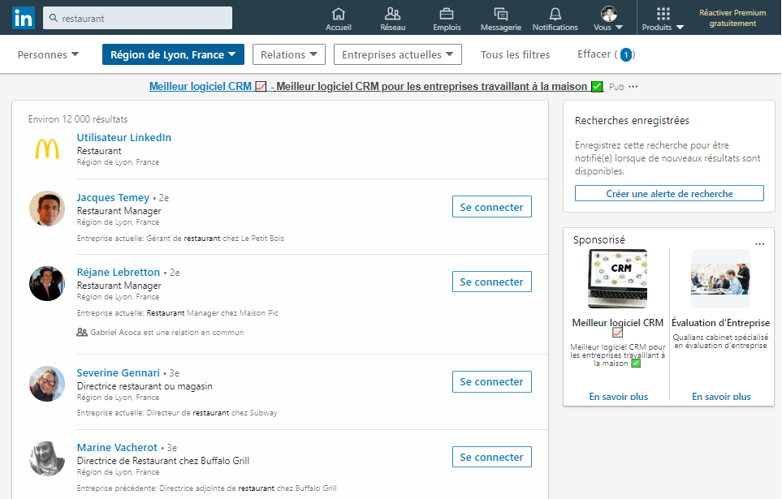This screenshot has width=782, height=499.
Task: Expand the Entreprises actuelles filter dropdown
Action: [x=397, y=54]
